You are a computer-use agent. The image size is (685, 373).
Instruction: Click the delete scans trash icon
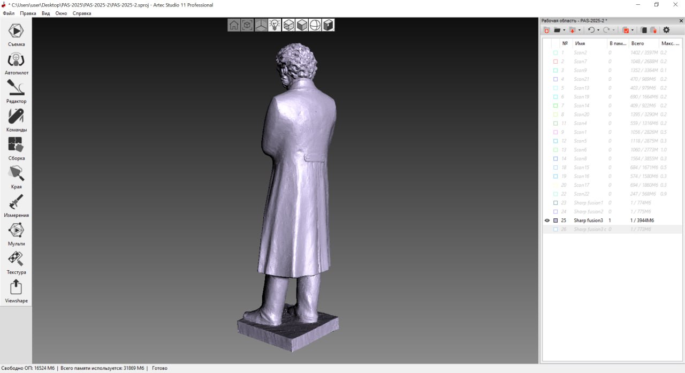coord(653,31)
